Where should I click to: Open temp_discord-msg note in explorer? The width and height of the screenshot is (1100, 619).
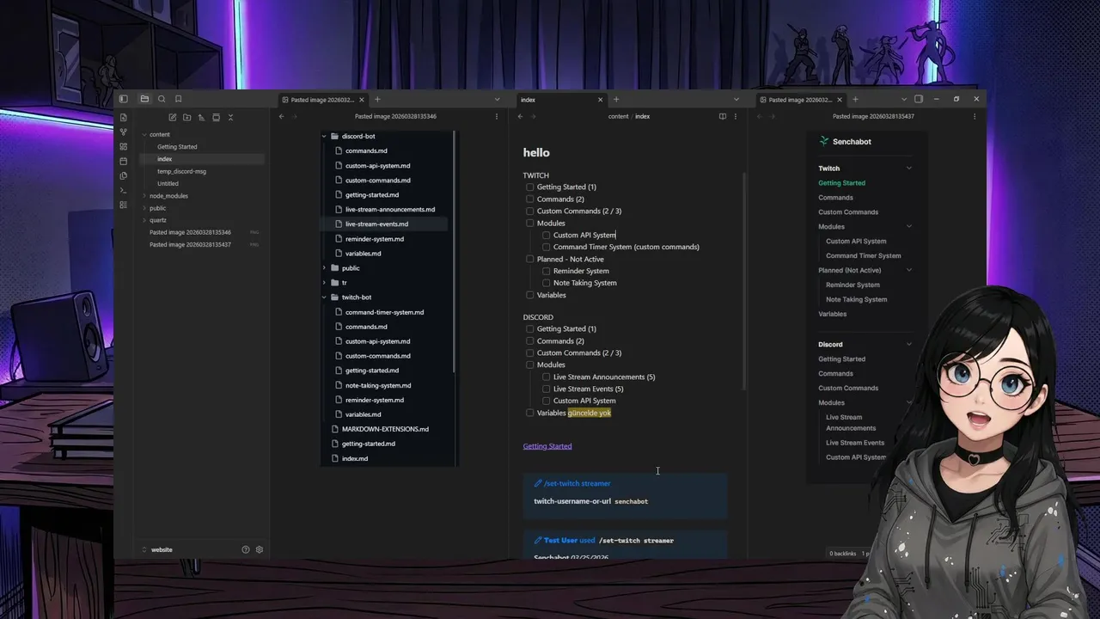click(181, 171)
